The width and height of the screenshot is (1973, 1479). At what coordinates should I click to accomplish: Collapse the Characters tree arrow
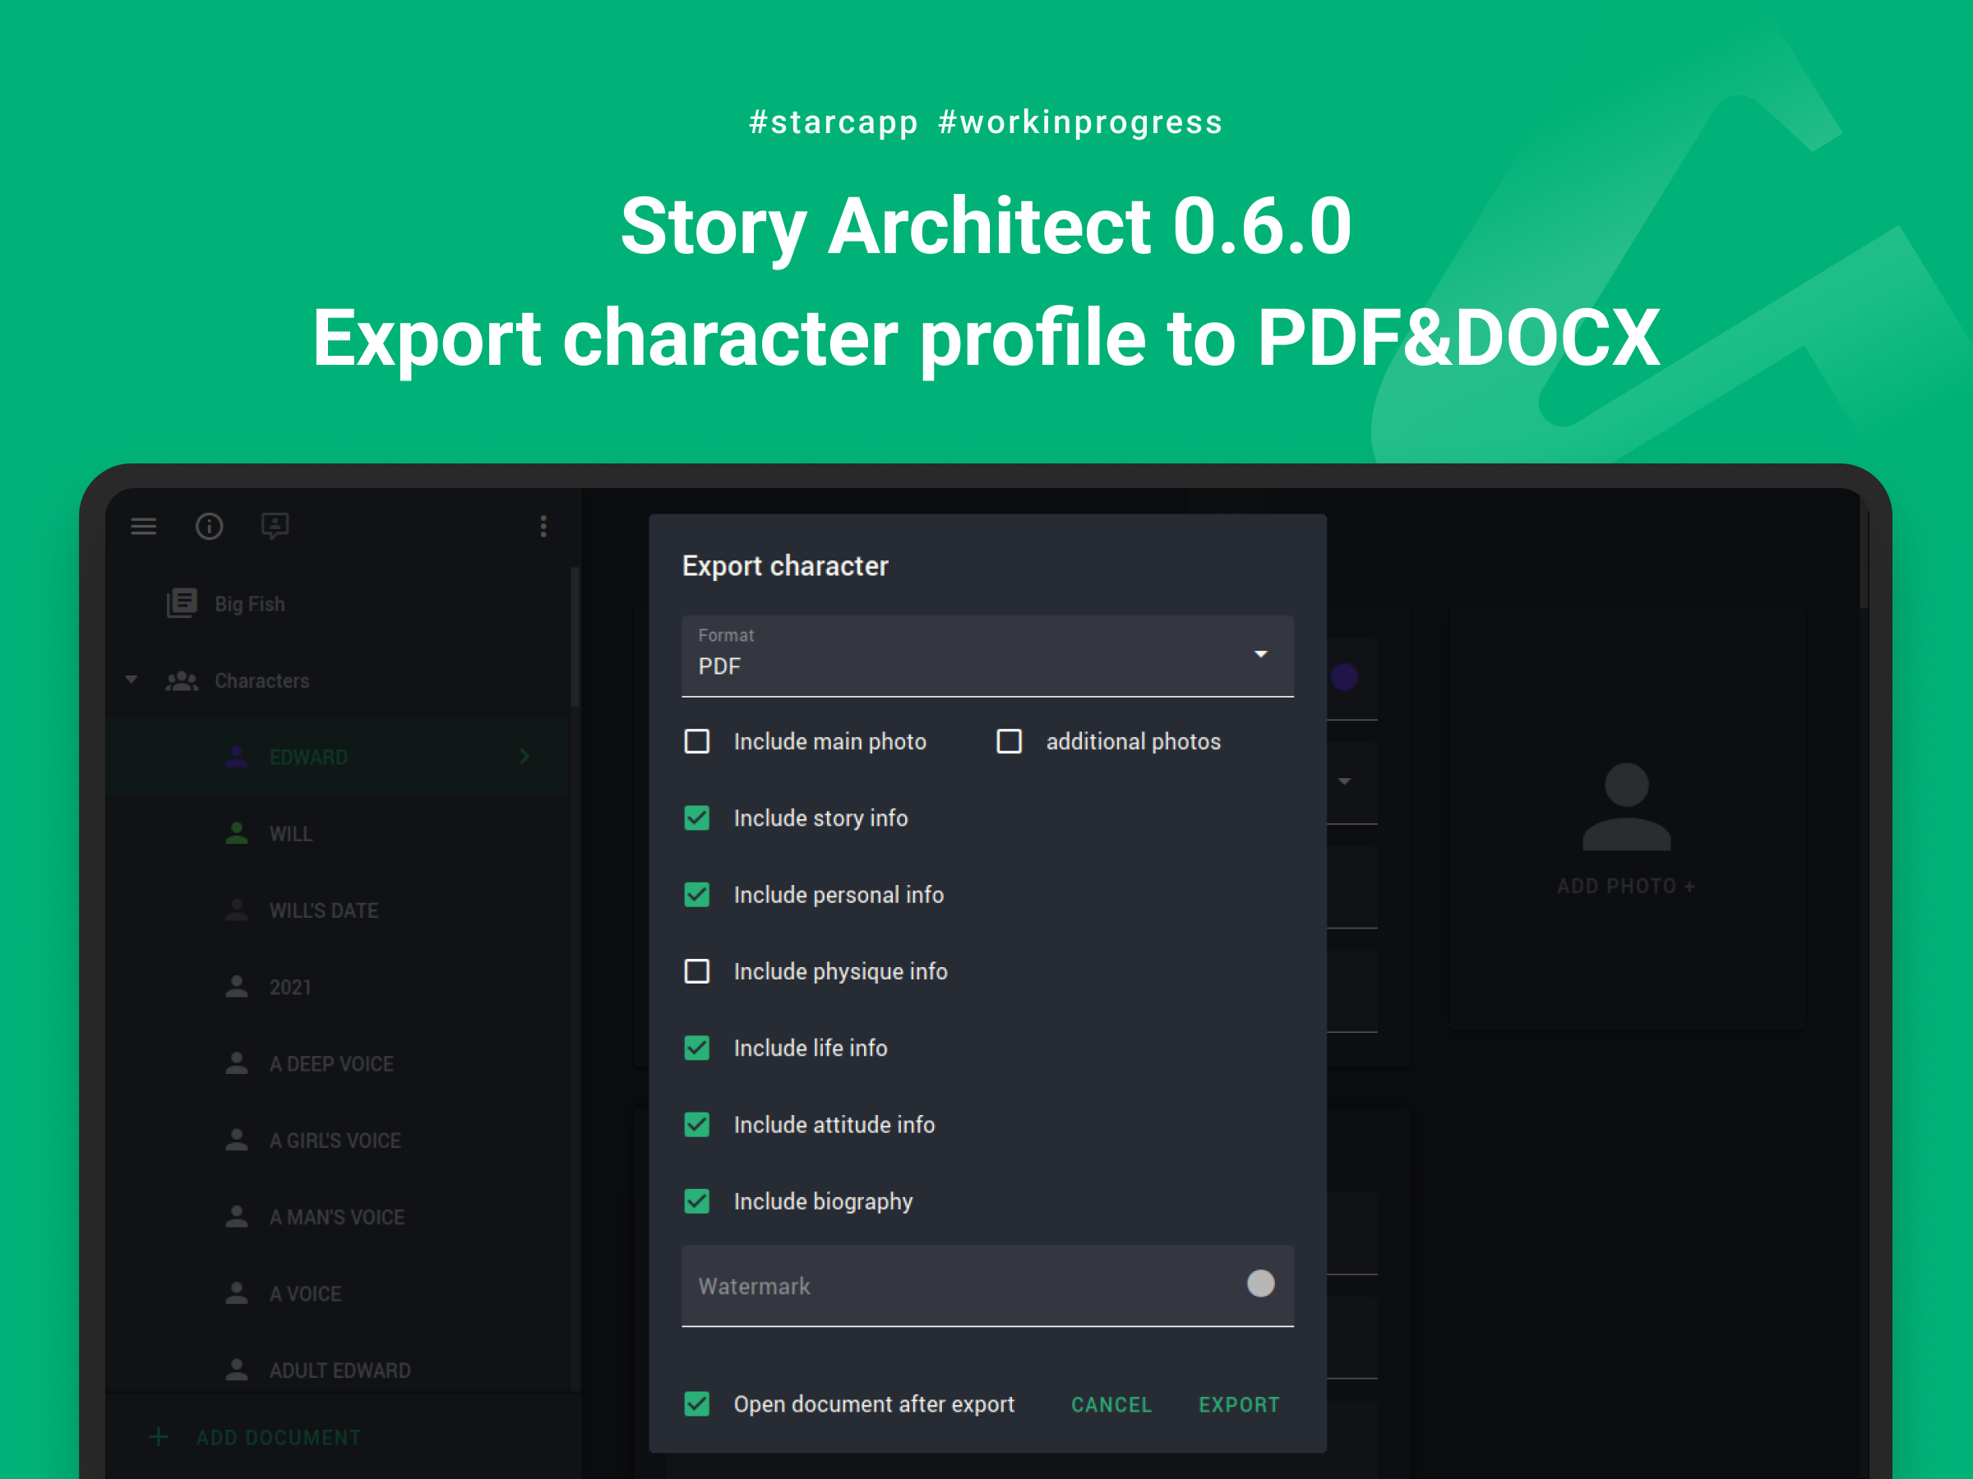pos(131,680)
